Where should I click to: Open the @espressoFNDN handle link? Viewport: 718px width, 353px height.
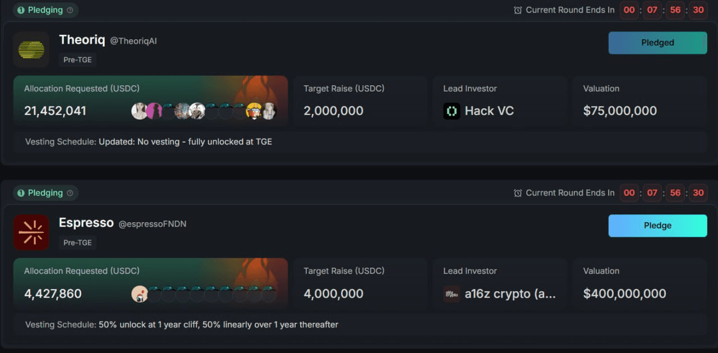point(153,224)
